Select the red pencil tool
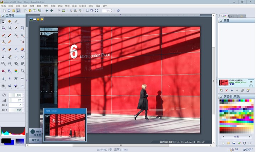The width and height of the screenshot is (256, 152). click(3, 35)
